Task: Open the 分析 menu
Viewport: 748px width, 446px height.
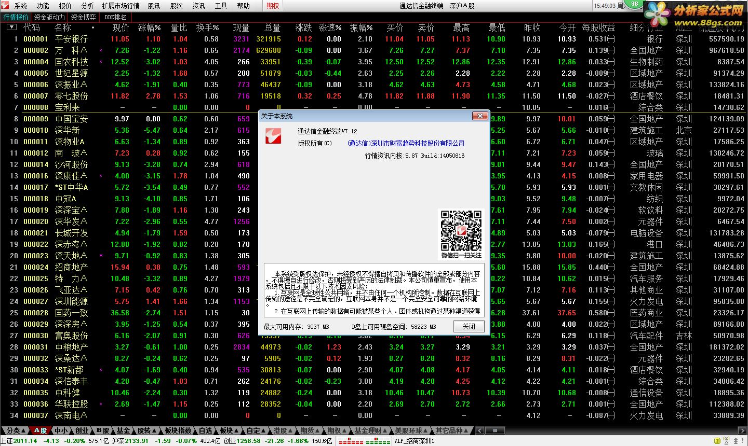Action: tap(87, 6)
